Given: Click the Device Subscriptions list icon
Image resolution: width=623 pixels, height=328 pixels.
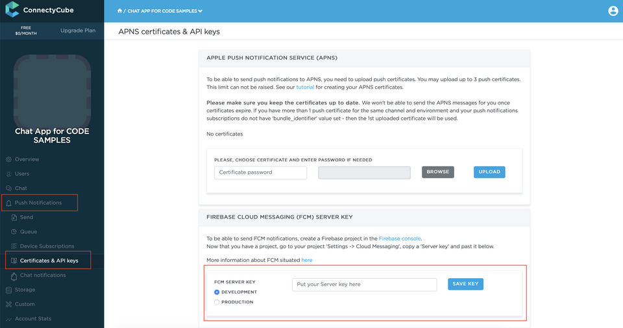Looking at the screenshot, I should (14, 246).
